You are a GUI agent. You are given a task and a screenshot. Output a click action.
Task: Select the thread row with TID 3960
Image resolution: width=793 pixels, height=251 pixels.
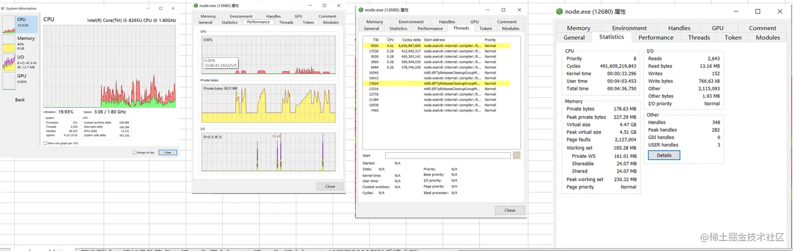(x=436, y=62)
